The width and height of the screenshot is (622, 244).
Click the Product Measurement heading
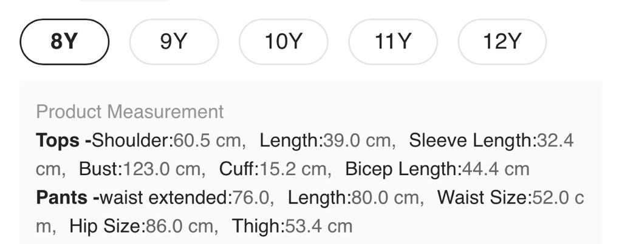130,112
